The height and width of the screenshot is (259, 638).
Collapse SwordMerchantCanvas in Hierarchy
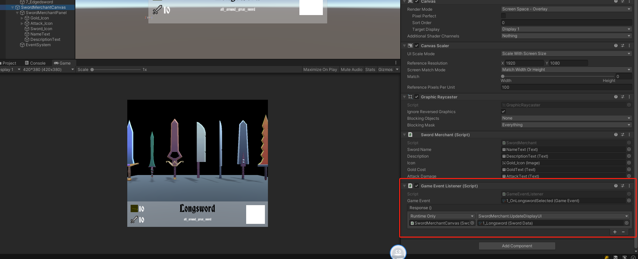point(12,7)
